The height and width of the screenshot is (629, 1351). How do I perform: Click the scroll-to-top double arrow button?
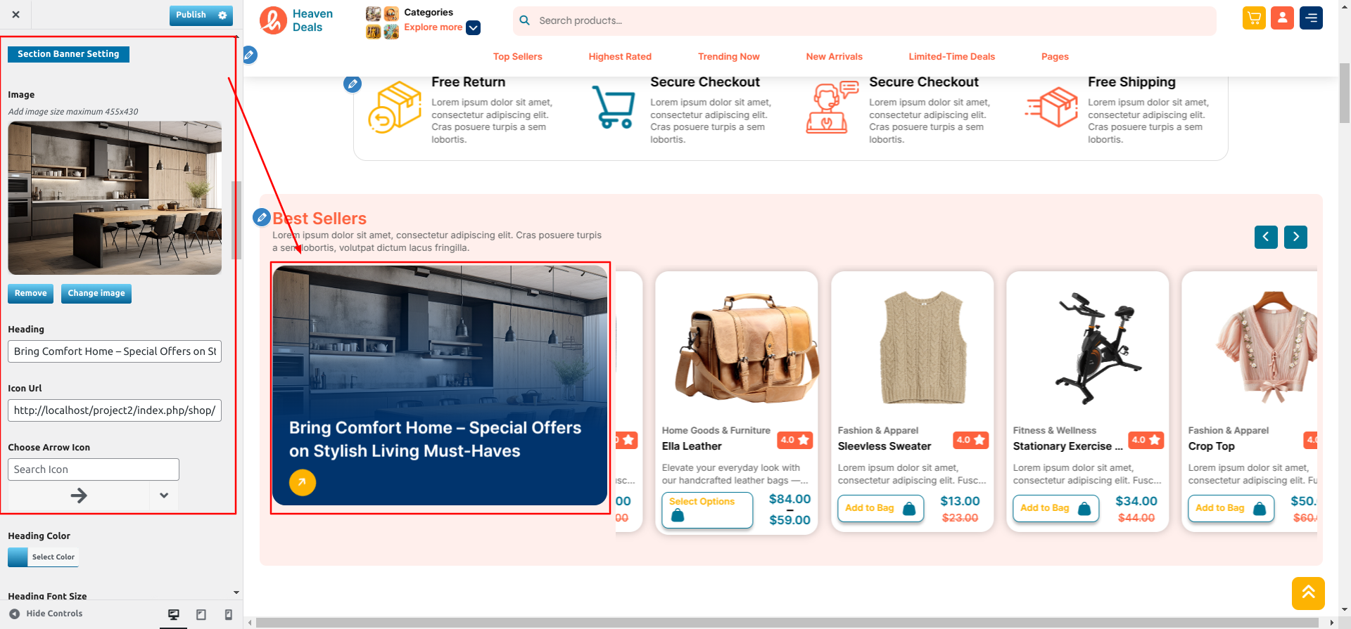tap(1308, 593)
